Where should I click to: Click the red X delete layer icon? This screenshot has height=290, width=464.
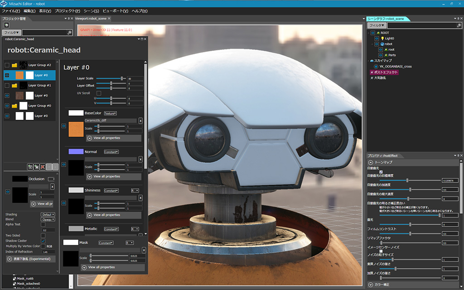tap(43, 167)
